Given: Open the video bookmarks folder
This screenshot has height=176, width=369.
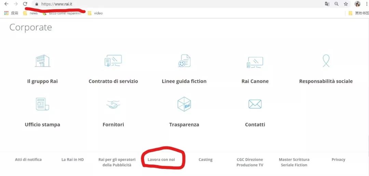Looking at the screenshot, I should 95,13.
